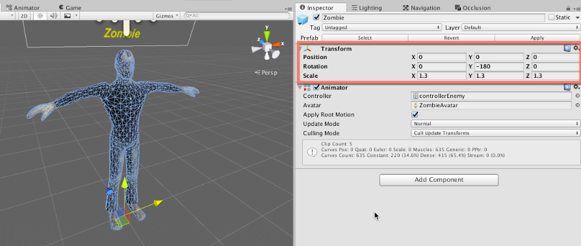This screenshot has width=581, height=246.
Task: Uncheck the Zombie active checkbox
Action: [x=316, y=17]
